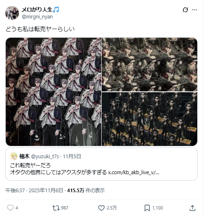Click the 午後6:37 · 2025年11月6日 timestamp
205x216 pixels.
(34, 190)
